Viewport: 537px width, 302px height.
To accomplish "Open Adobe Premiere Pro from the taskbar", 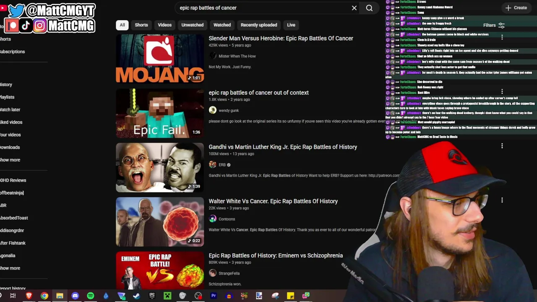I will click(214, 296).
